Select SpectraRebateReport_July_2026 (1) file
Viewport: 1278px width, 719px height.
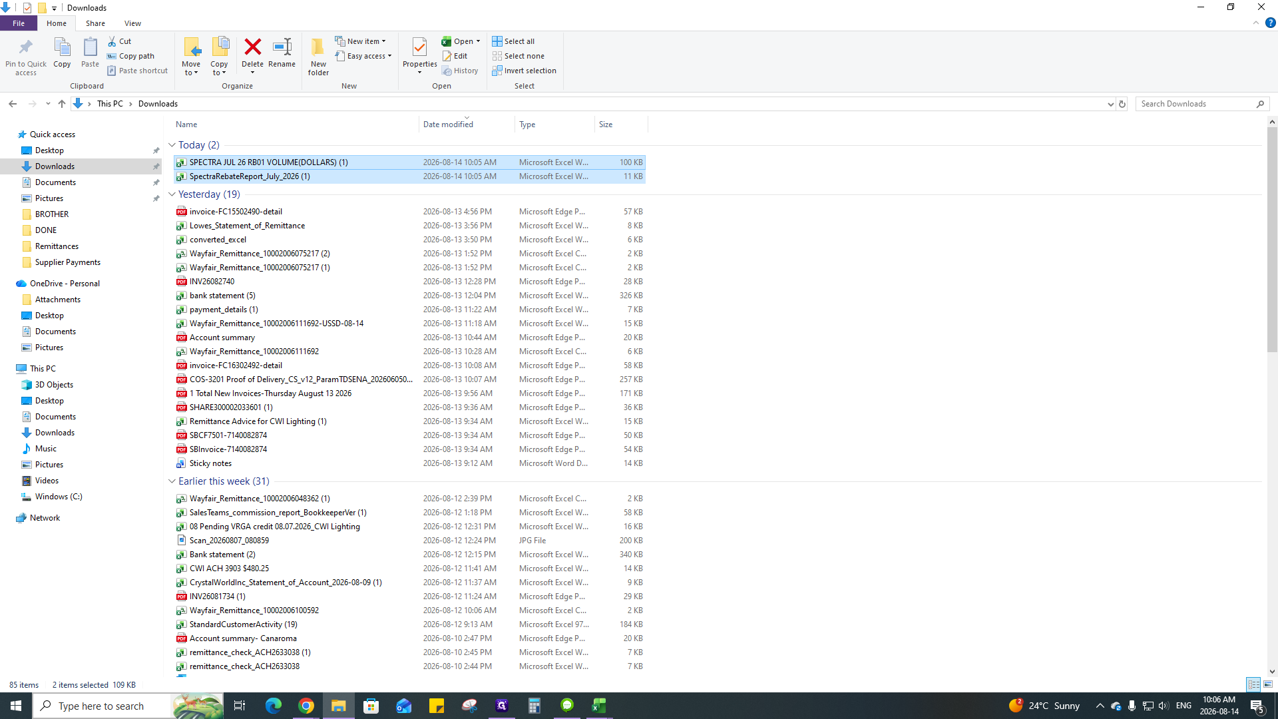409,176
